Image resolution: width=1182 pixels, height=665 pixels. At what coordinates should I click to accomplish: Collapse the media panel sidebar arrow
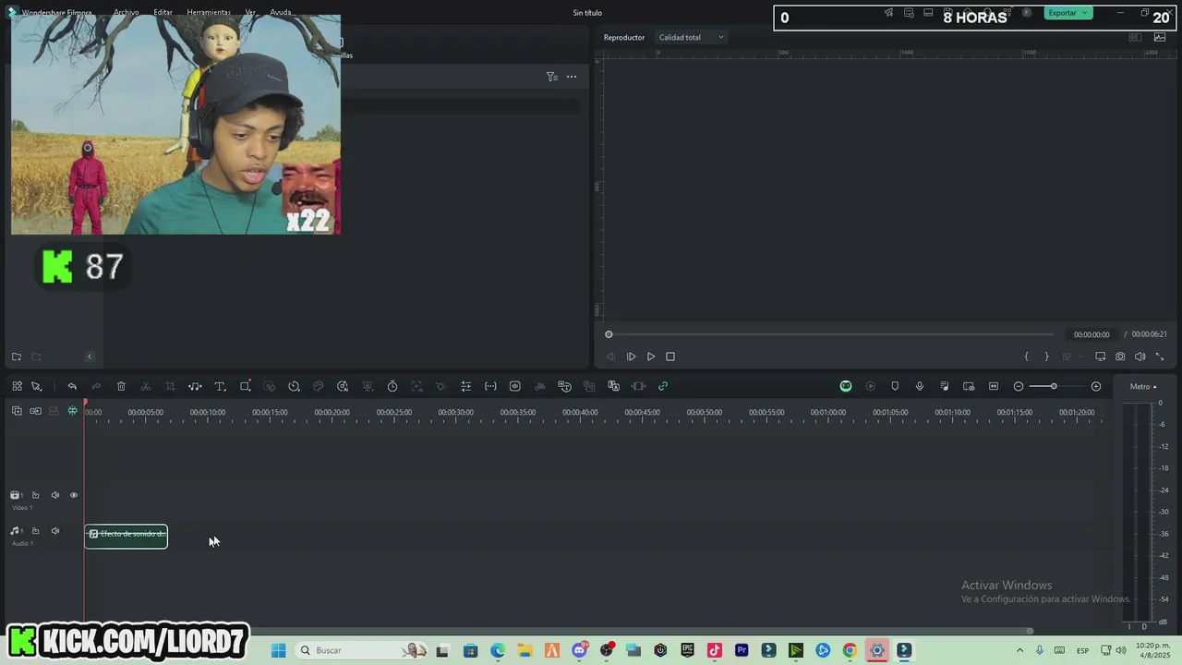point(90,357)
